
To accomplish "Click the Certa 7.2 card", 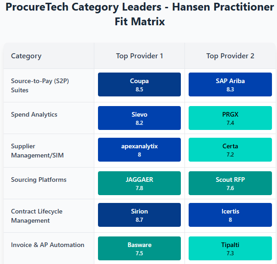I will pyautogui.click(x=230, y=150).
